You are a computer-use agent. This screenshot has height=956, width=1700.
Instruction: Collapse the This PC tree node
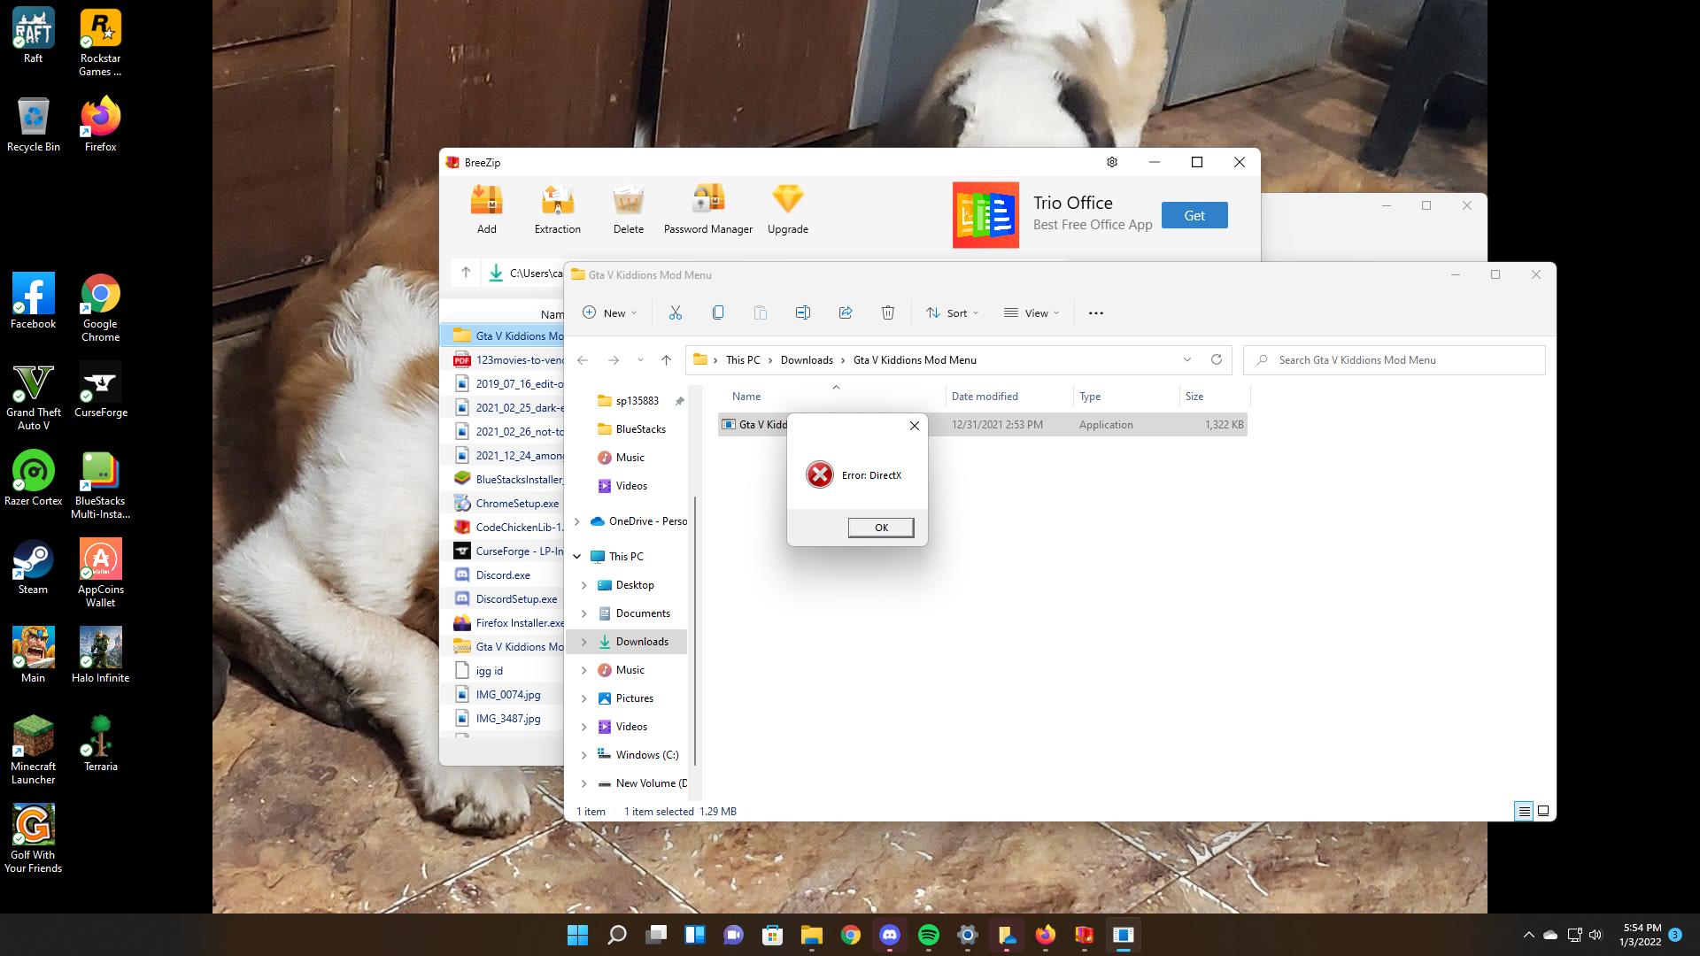(x=577, y=557)
